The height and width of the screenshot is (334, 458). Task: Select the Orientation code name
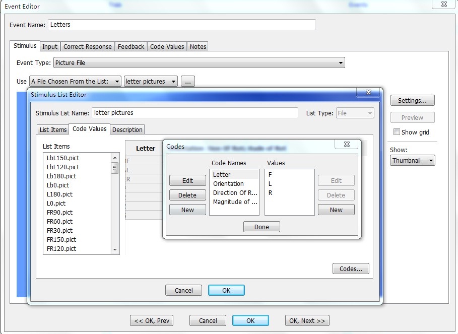[x=234, y=184]
